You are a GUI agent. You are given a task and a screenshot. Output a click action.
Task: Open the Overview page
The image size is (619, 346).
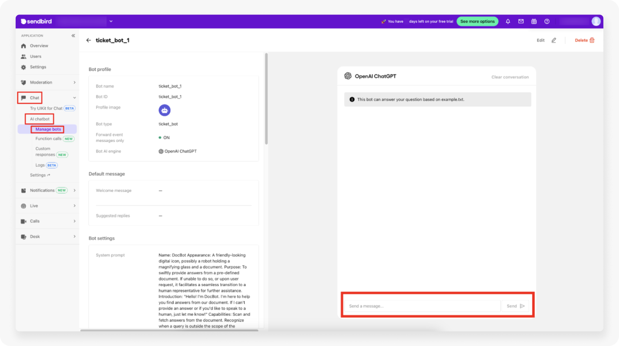[x=39, y=46]
